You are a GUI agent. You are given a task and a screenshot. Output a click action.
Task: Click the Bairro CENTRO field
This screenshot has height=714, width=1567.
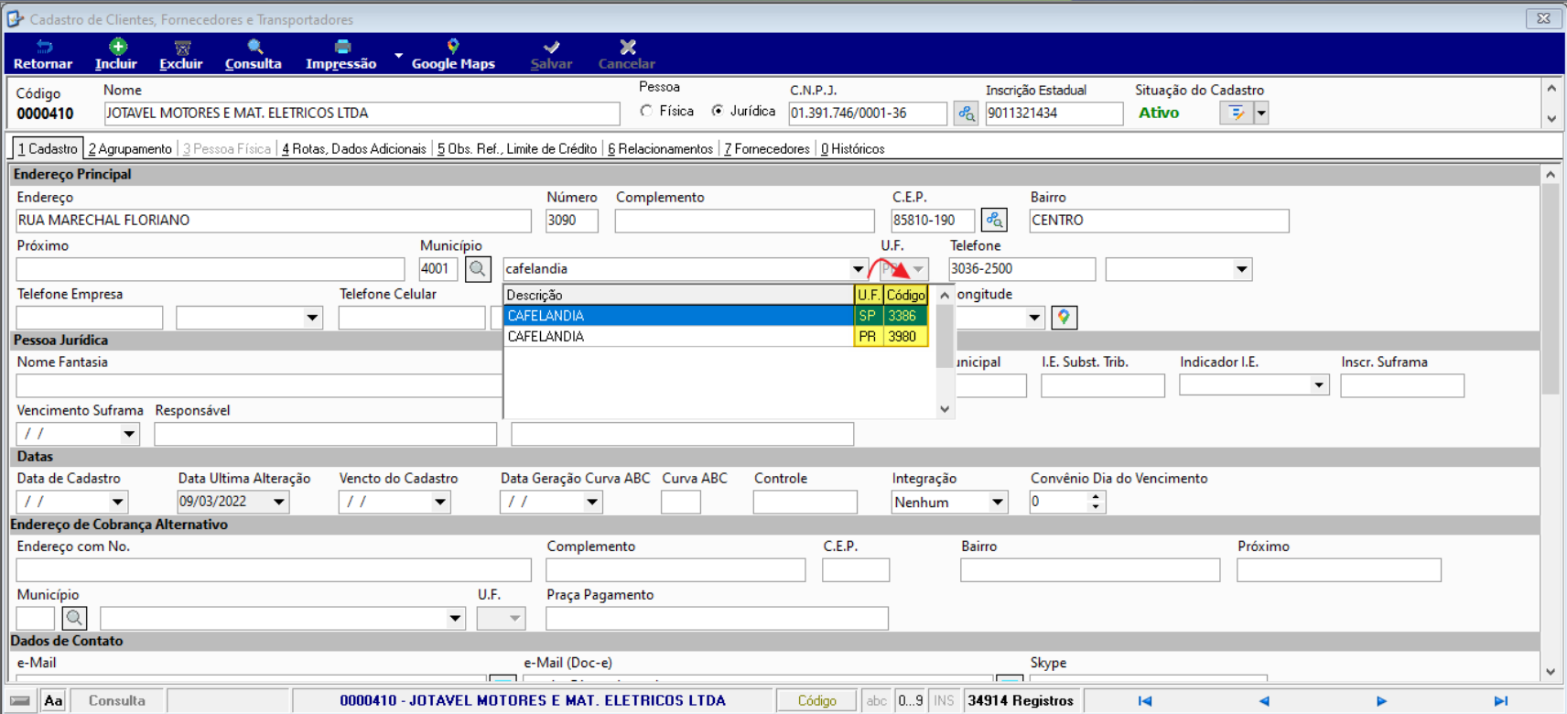[1159, 221]
